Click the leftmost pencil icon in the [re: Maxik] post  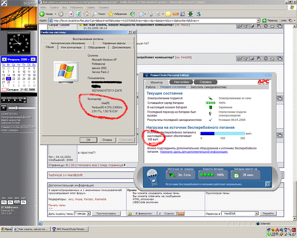point(240,26)
